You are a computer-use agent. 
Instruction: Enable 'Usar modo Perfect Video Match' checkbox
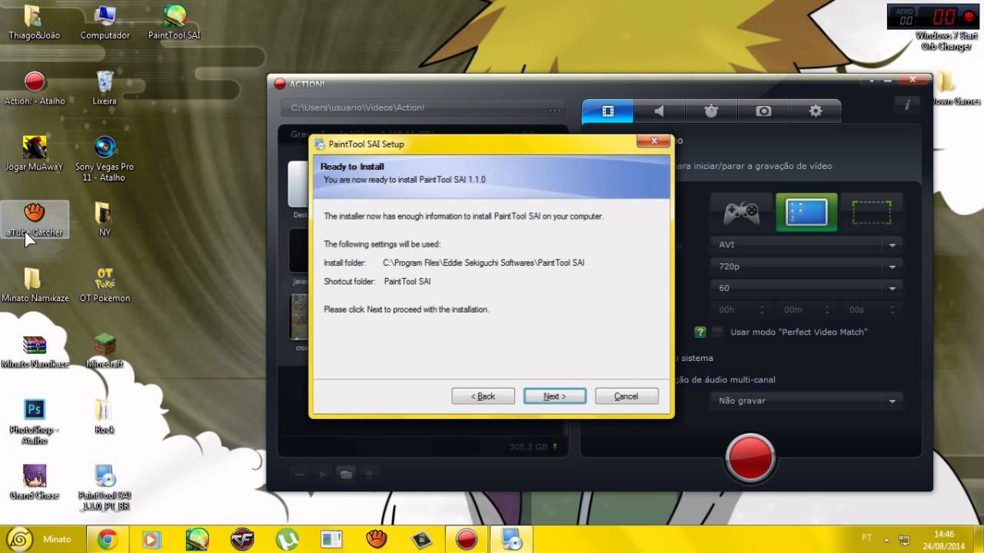coord(717,332)
